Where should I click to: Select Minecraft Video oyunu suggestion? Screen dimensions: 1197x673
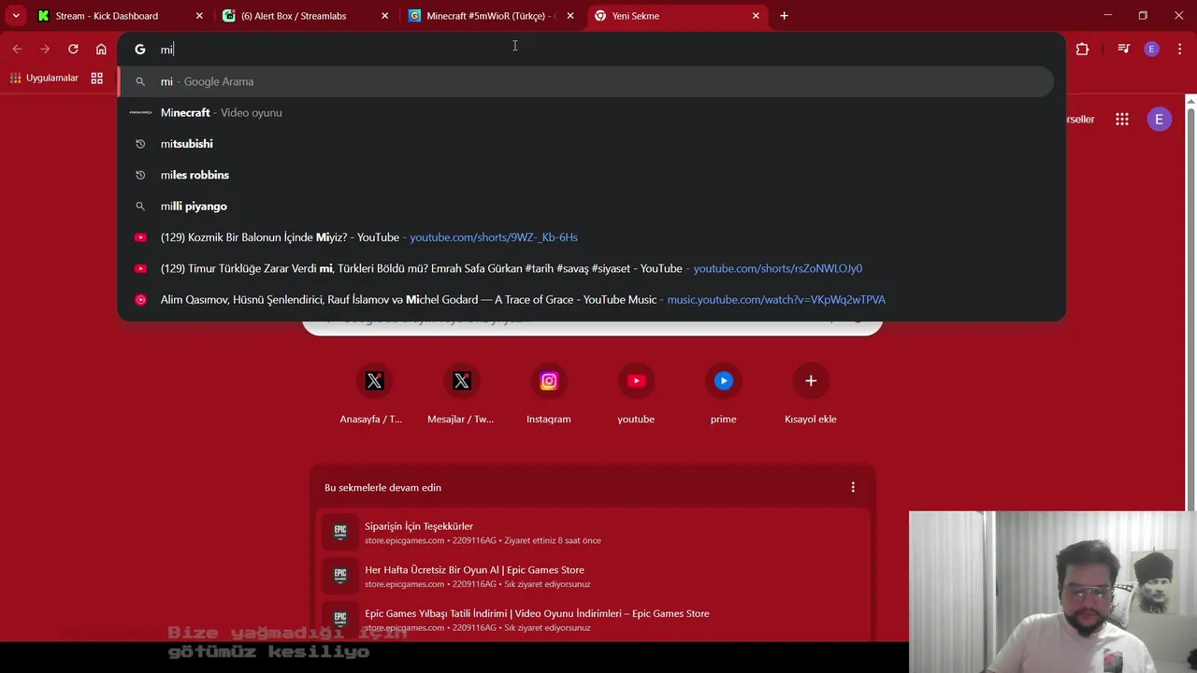point(586,112)
